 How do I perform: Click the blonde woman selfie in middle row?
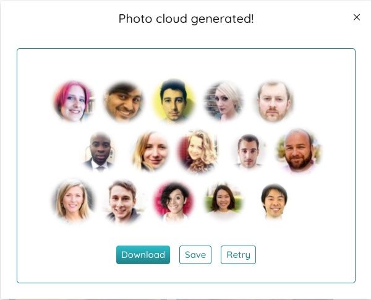click(150, 151)
